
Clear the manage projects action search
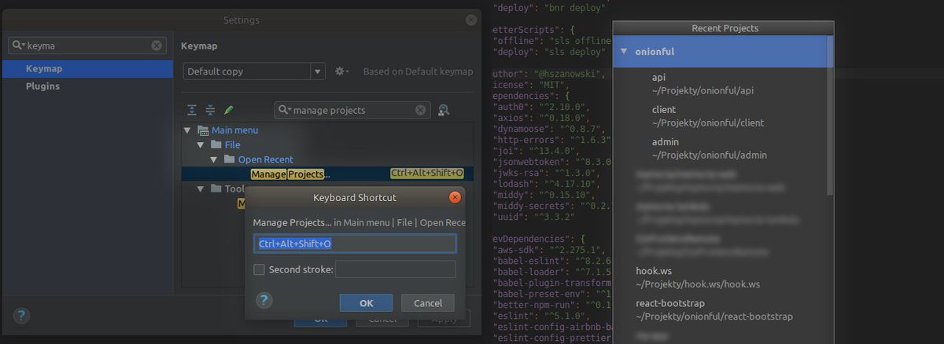(420, 110)
